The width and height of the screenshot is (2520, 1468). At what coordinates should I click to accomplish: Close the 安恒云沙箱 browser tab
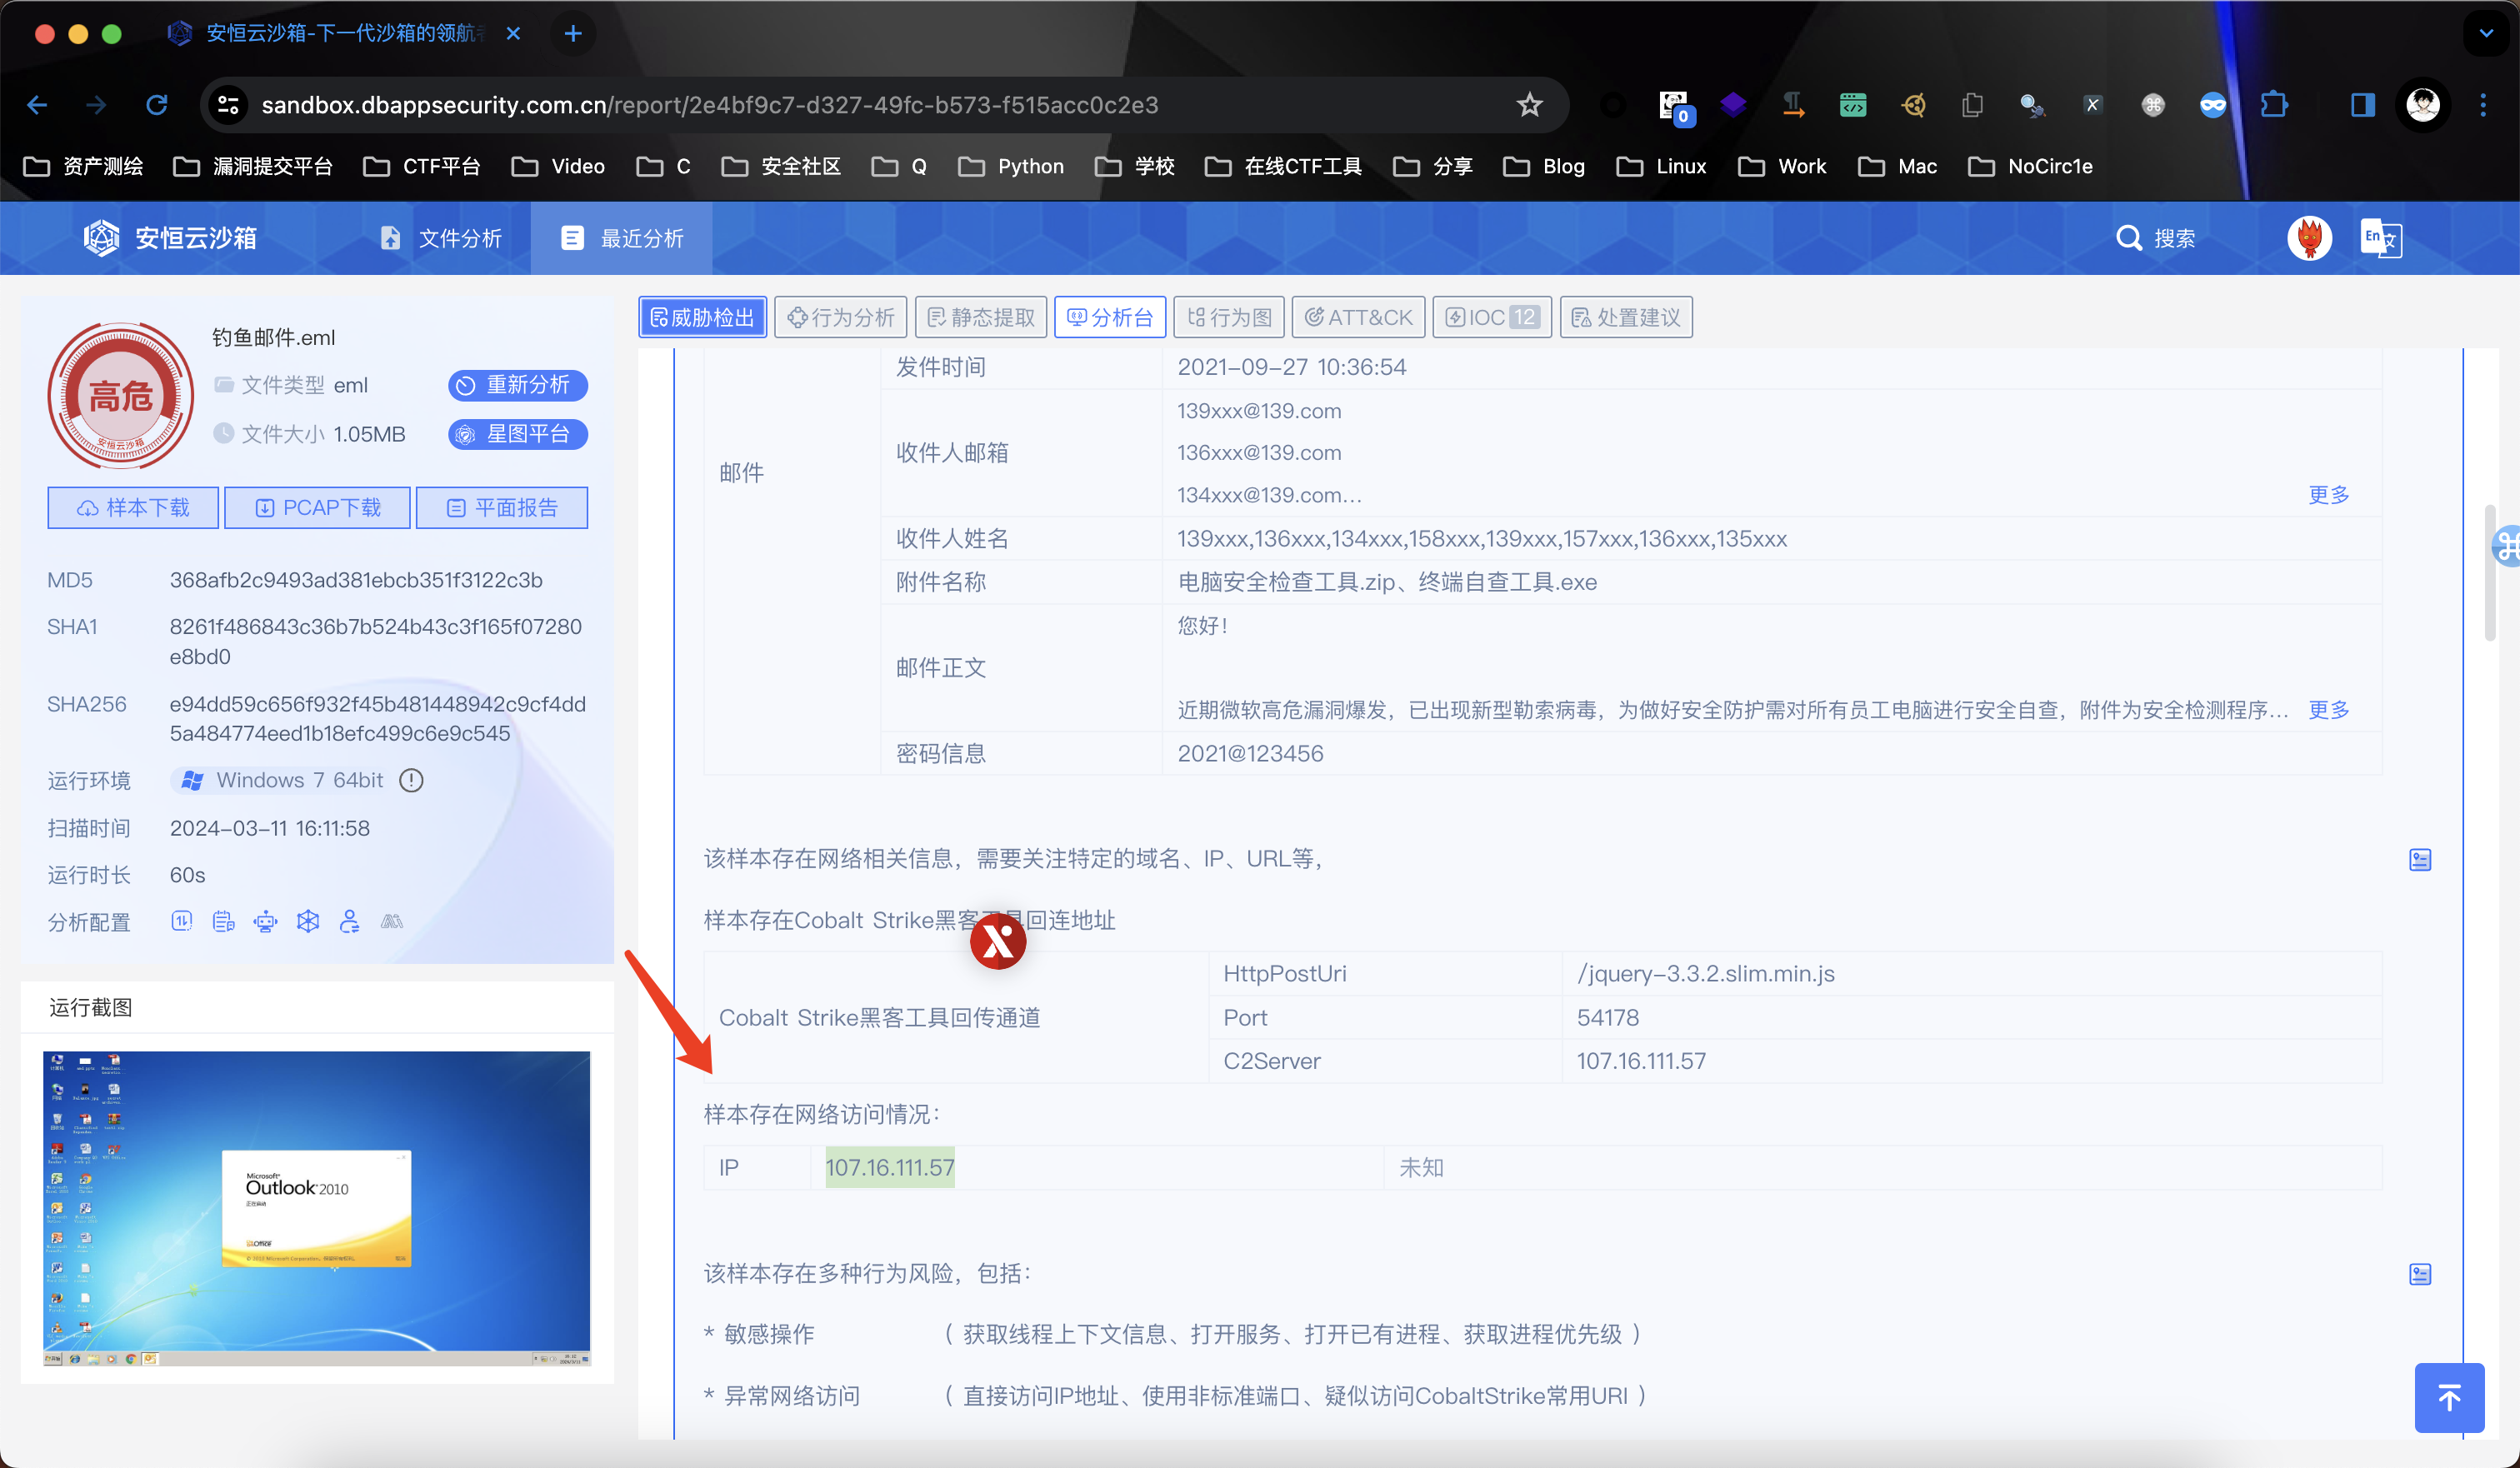click(x=513, y=34)
